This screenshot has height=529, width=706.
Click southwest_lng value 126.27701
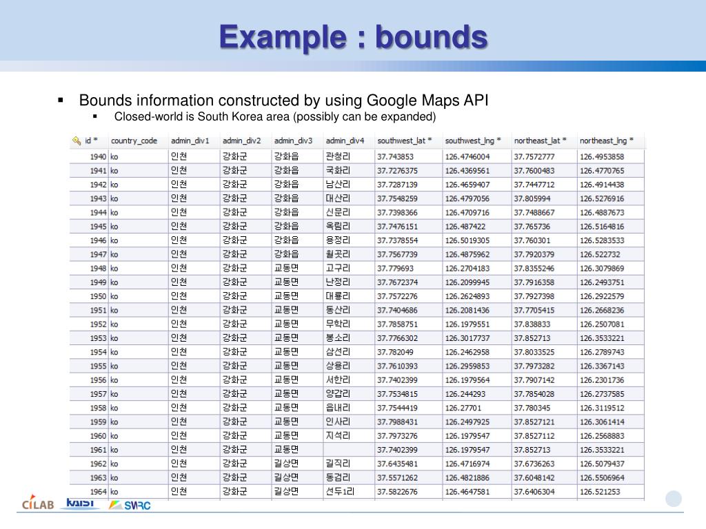463,408
